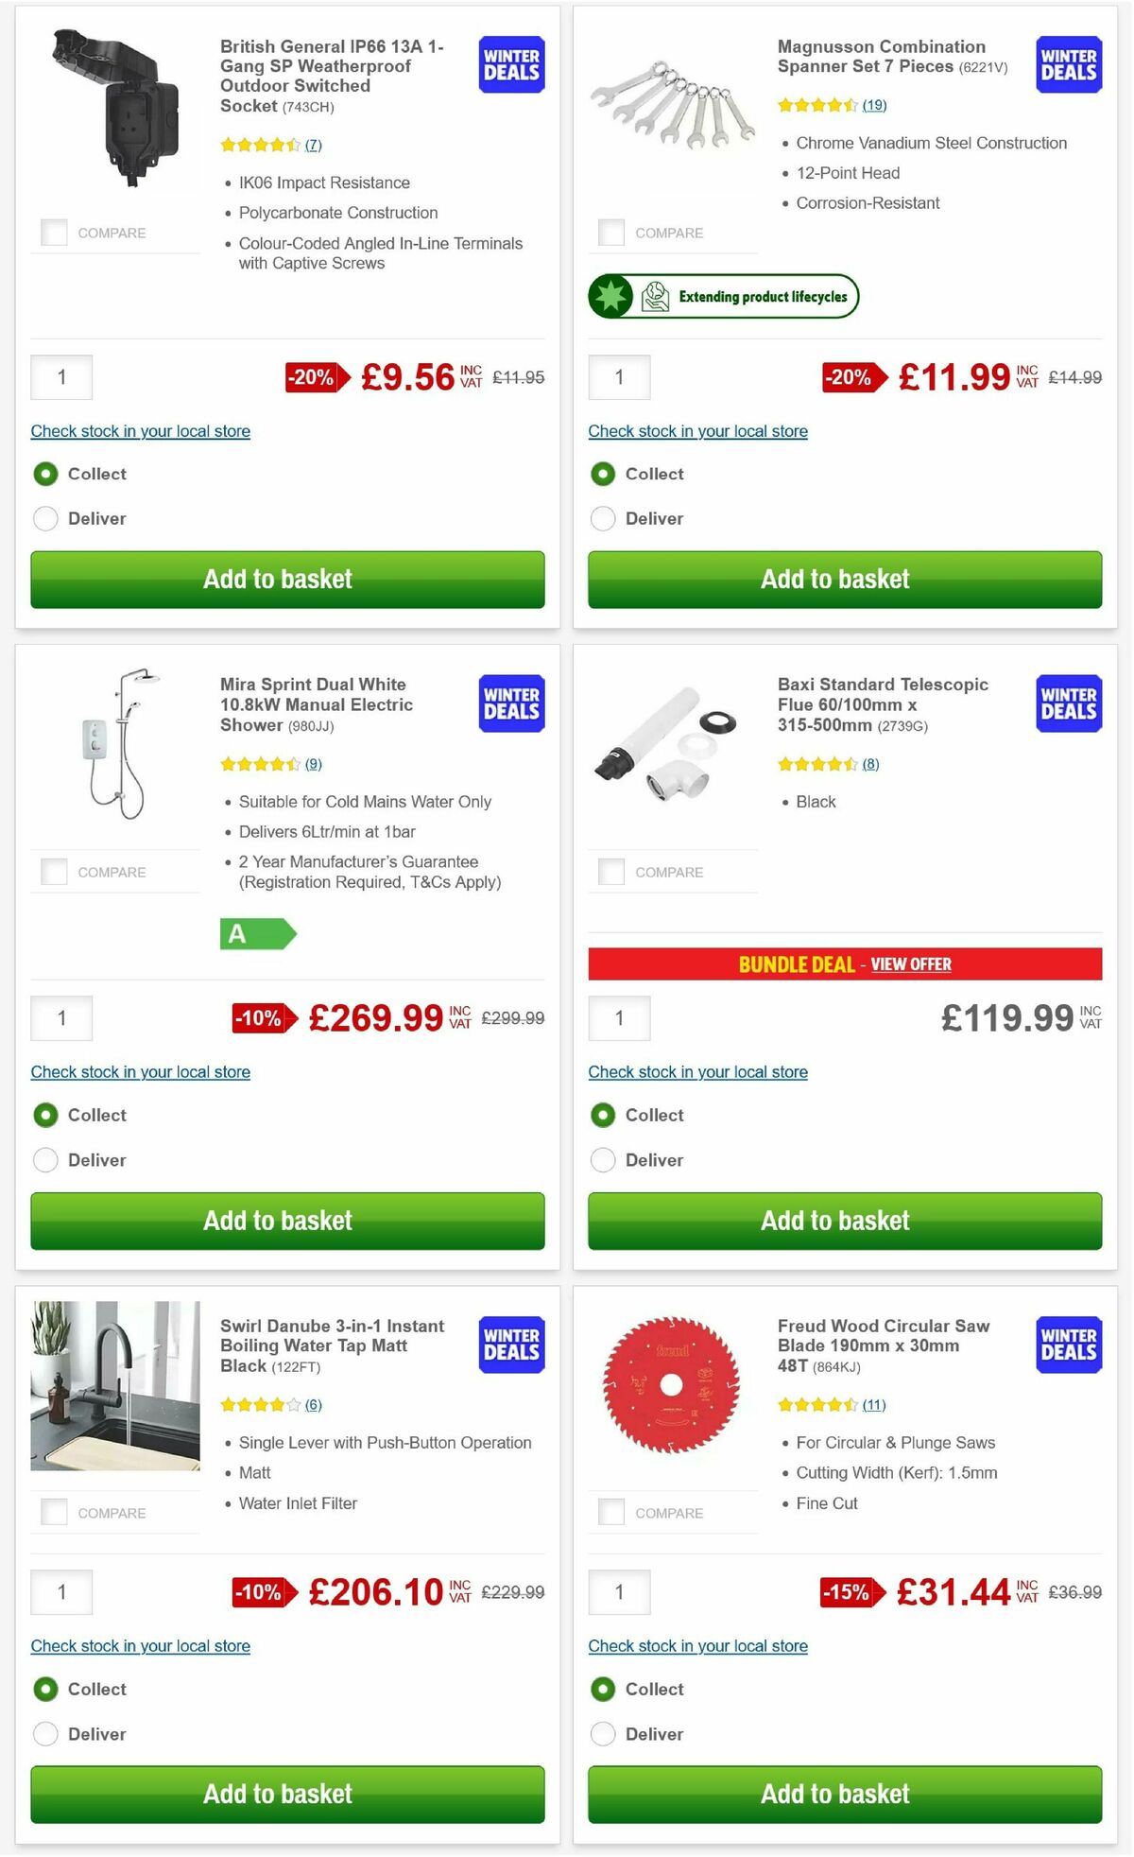Select Deliver for the Magnusson spanner set

(x=603, y=518)
